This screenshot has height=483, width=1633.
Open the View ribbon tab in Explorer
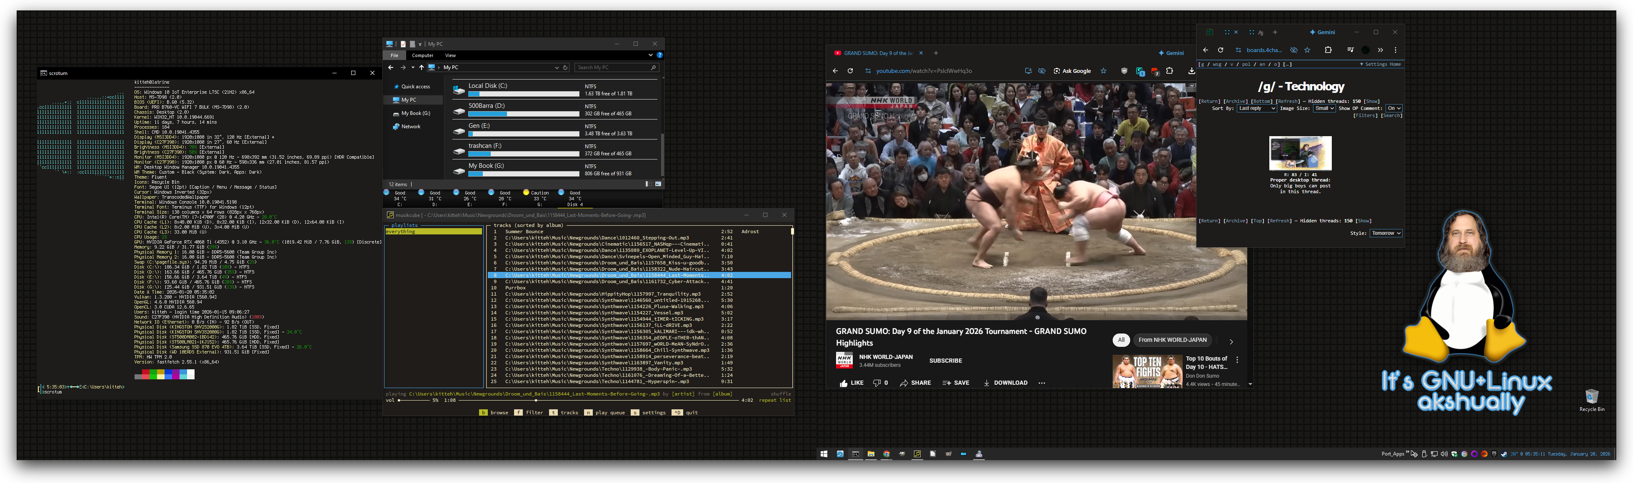click(450, 55)
